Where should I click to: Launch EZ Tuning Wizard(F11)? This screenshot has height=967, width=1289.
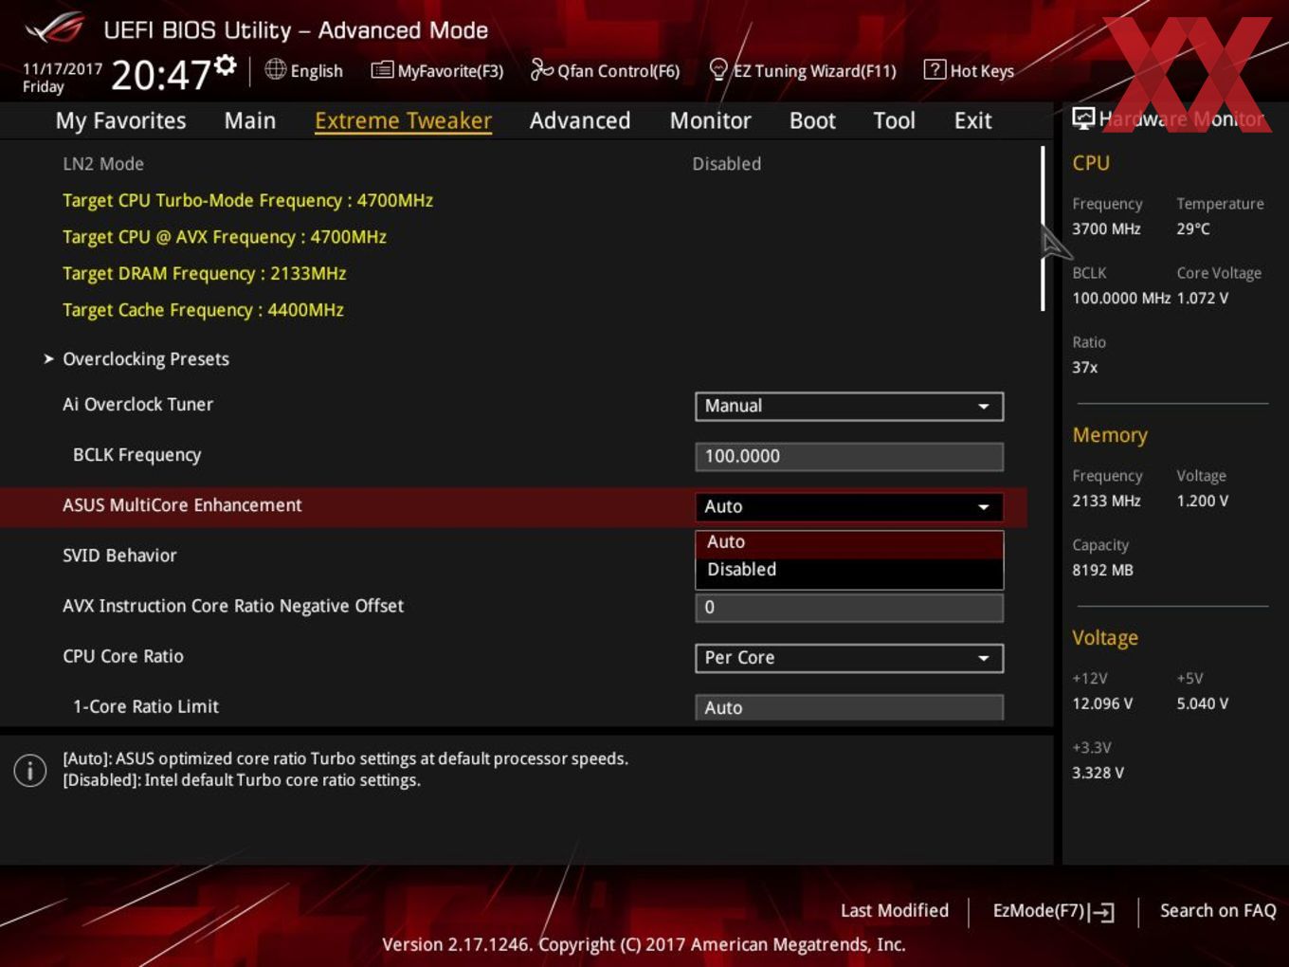pos(803,70)
